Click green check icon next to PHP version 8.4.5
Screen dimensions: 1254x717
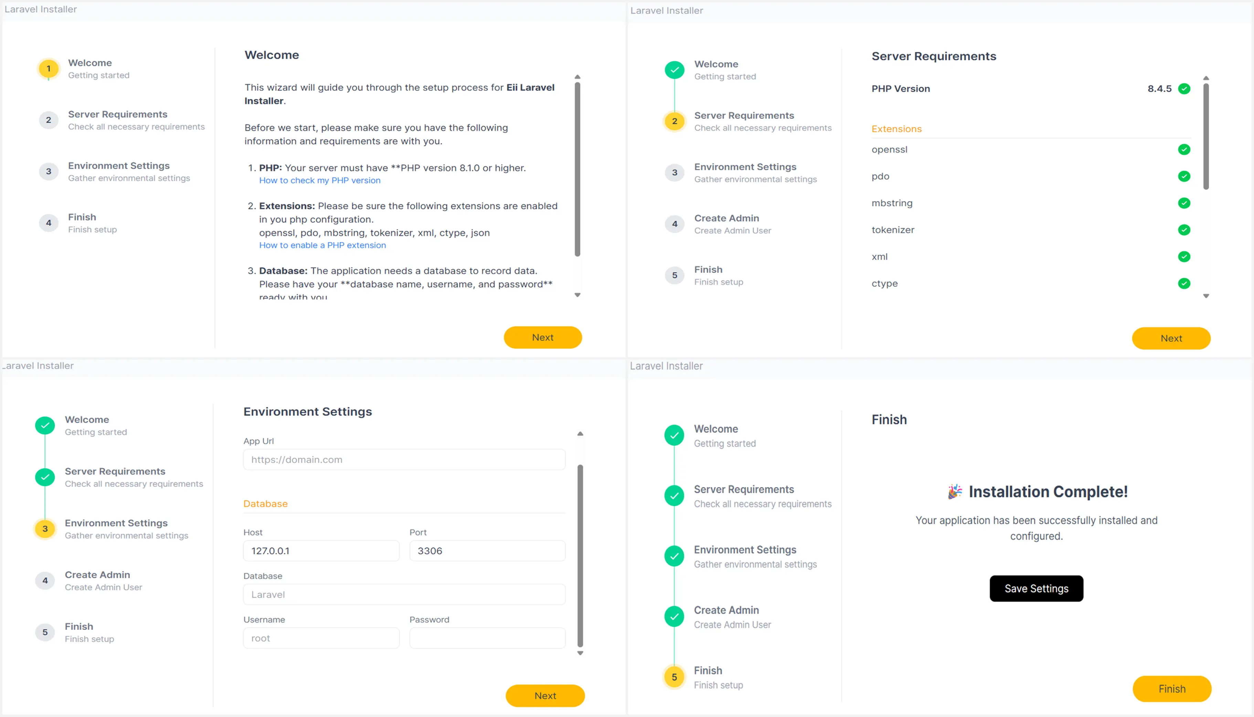point(1183,89)
